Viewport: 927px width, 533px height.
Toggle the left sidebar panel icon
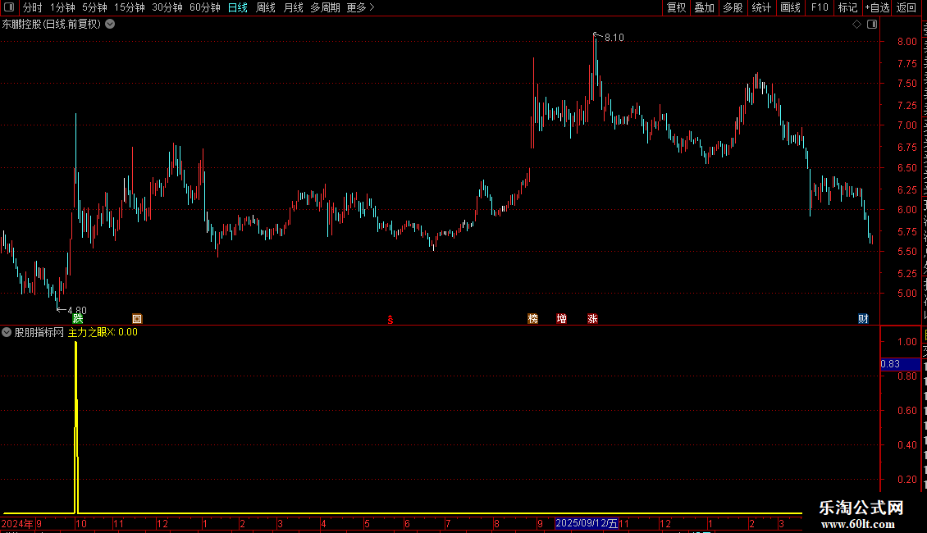tap(9, 7)
